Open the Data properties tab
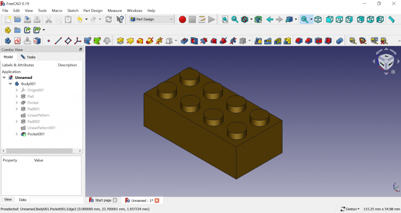 pos(23,199)
